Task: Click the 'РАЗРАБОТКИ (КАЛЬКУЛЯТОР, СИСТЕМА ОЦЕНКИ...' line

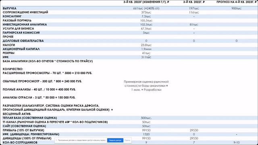Action: tap(51, 106)
